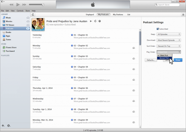Viewport: 186px width, 132px height.
Task: Click the Done button in Podcast Settings
Action: click(x=178, y=60)
